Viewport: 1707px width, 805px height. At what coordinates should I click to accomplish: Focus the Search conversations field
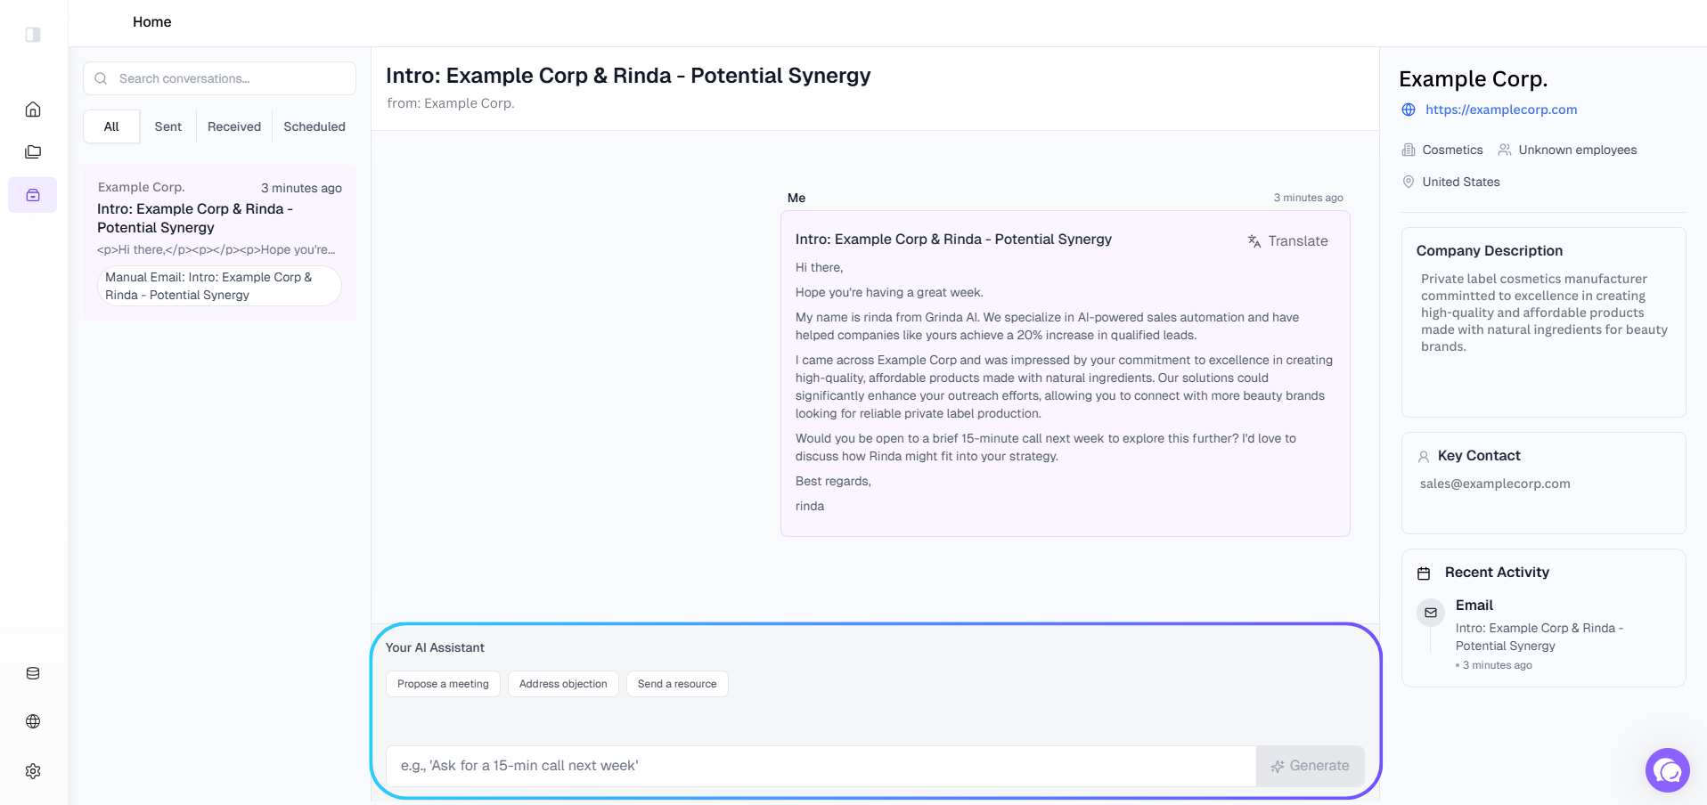point(219,78)
